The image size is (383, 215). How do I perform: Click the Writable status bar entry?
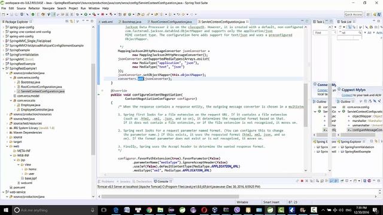(242, 202)
